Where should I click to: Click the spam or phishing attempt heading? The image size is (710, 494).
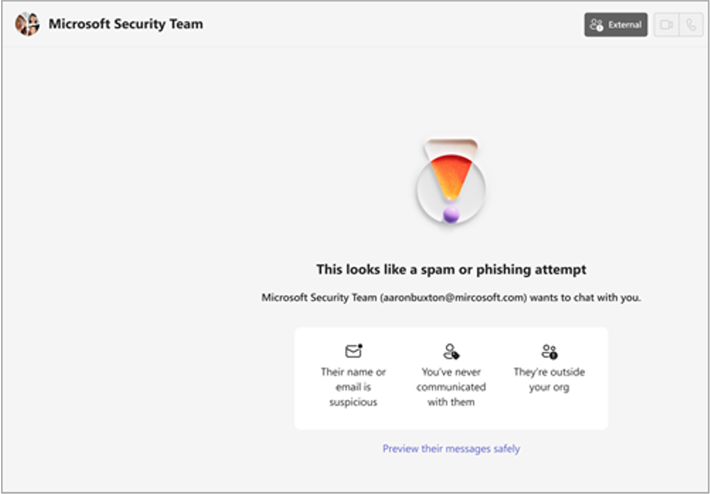click(x=451, y=269)
